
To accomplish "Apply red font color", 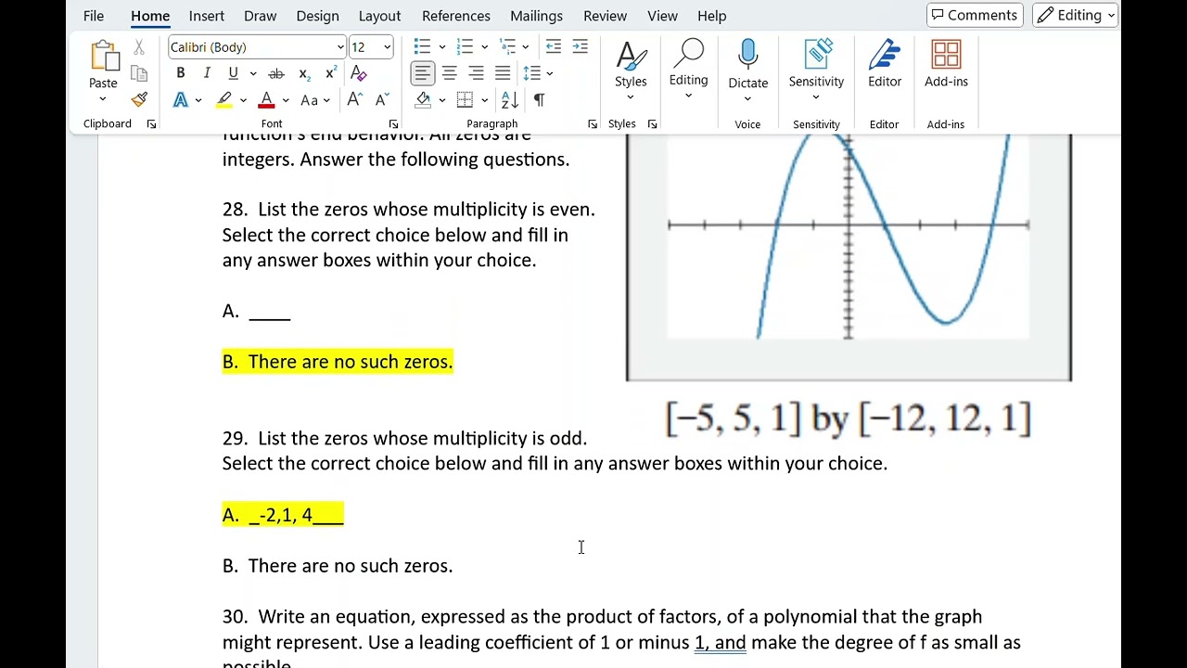I will (267, 99).
